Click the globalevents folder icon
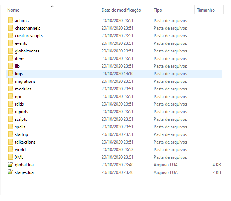Image resolution: width=231 pixels, height=201 pixels. [10, 51]
